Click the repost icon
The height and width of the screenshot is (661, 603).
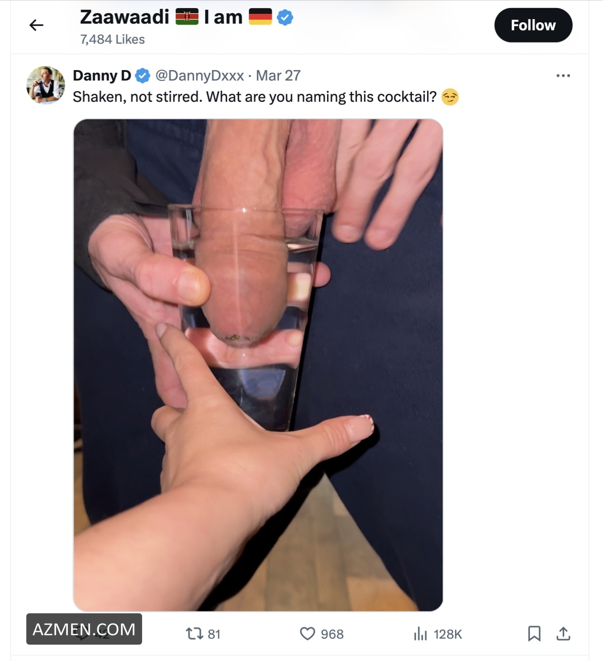click(194, 633)
